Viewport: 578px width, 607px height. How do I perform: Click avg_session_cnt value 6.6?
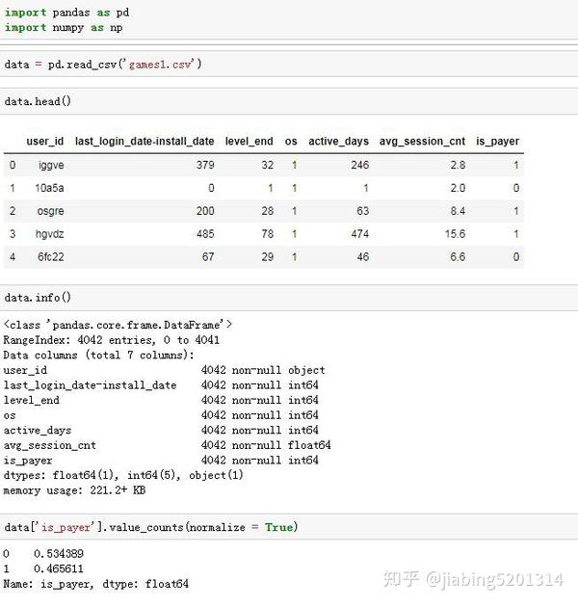458,257
